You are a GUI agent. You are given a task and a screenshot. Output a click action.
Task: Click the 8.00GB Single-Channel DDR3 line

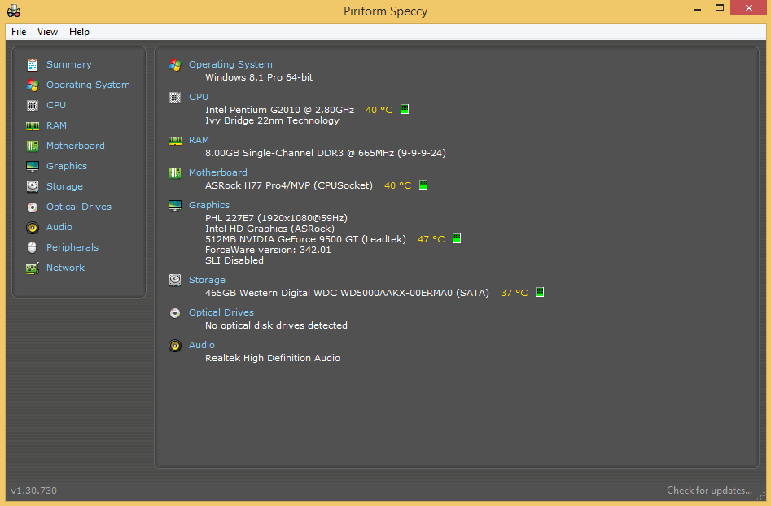pos(326,153)
